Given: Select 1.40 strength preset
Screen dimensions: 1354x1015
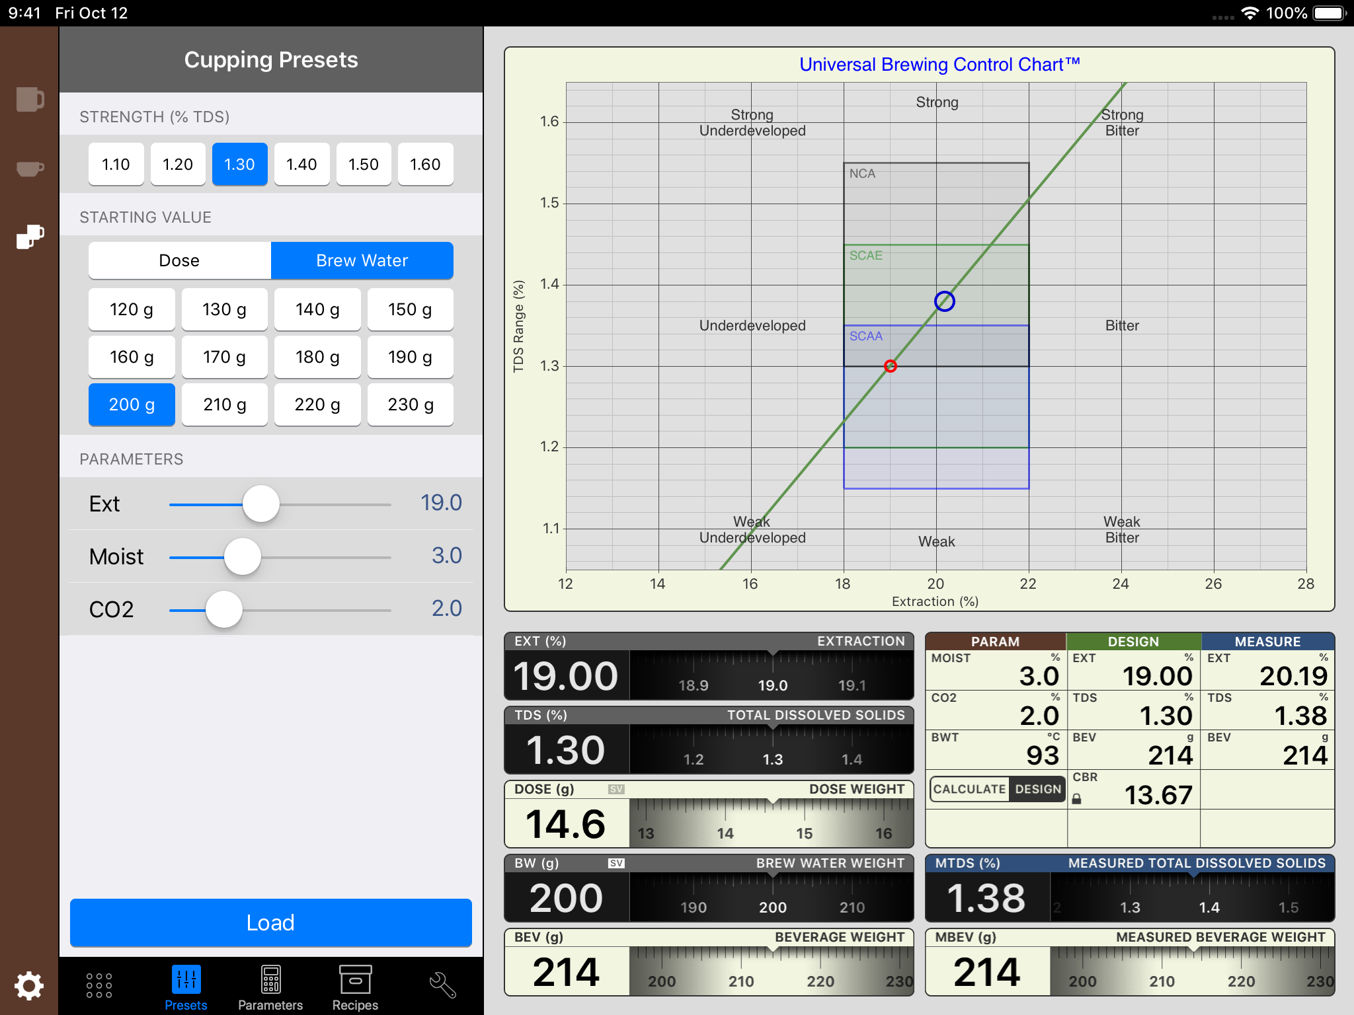Looking at the screenshot, I should [301, 165].
